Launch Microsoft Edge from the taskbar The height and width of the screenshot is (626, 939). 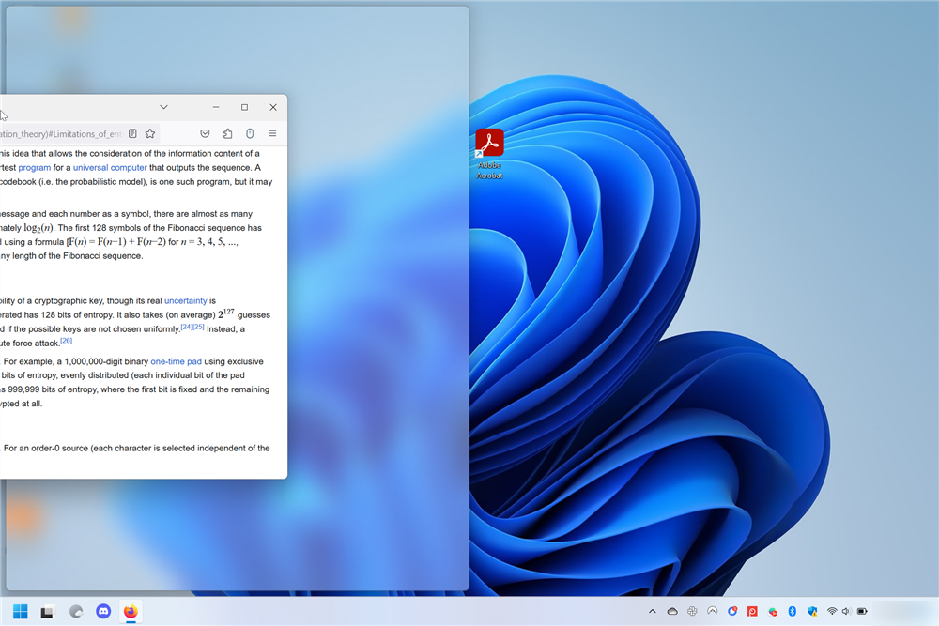tap(75, 611)
